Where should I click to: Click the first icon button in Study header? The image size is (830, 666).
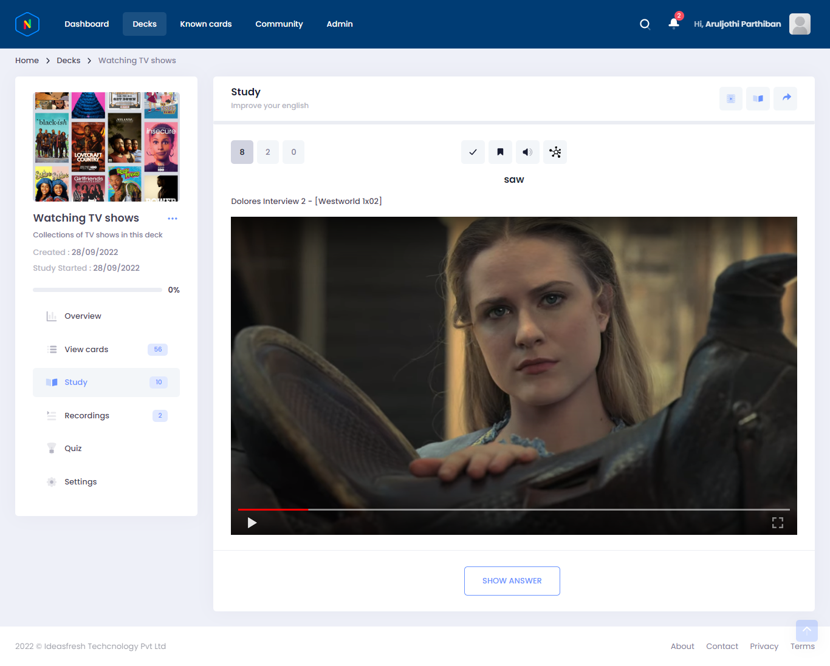click(731, 98)
